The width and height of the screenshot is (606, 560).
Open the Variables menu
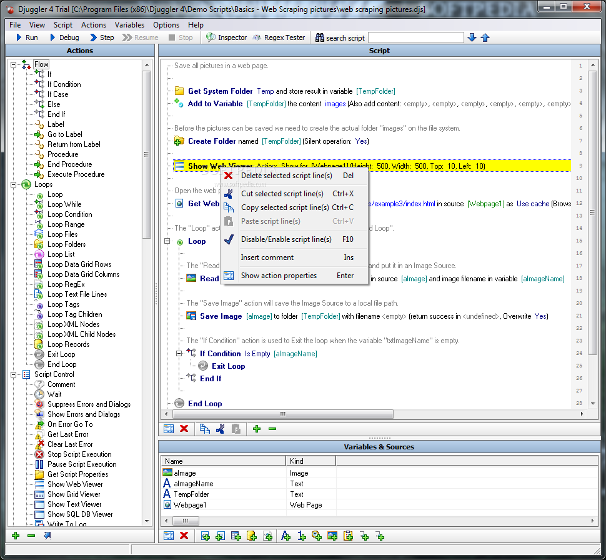pyautogui.click(x=129, y=25)
